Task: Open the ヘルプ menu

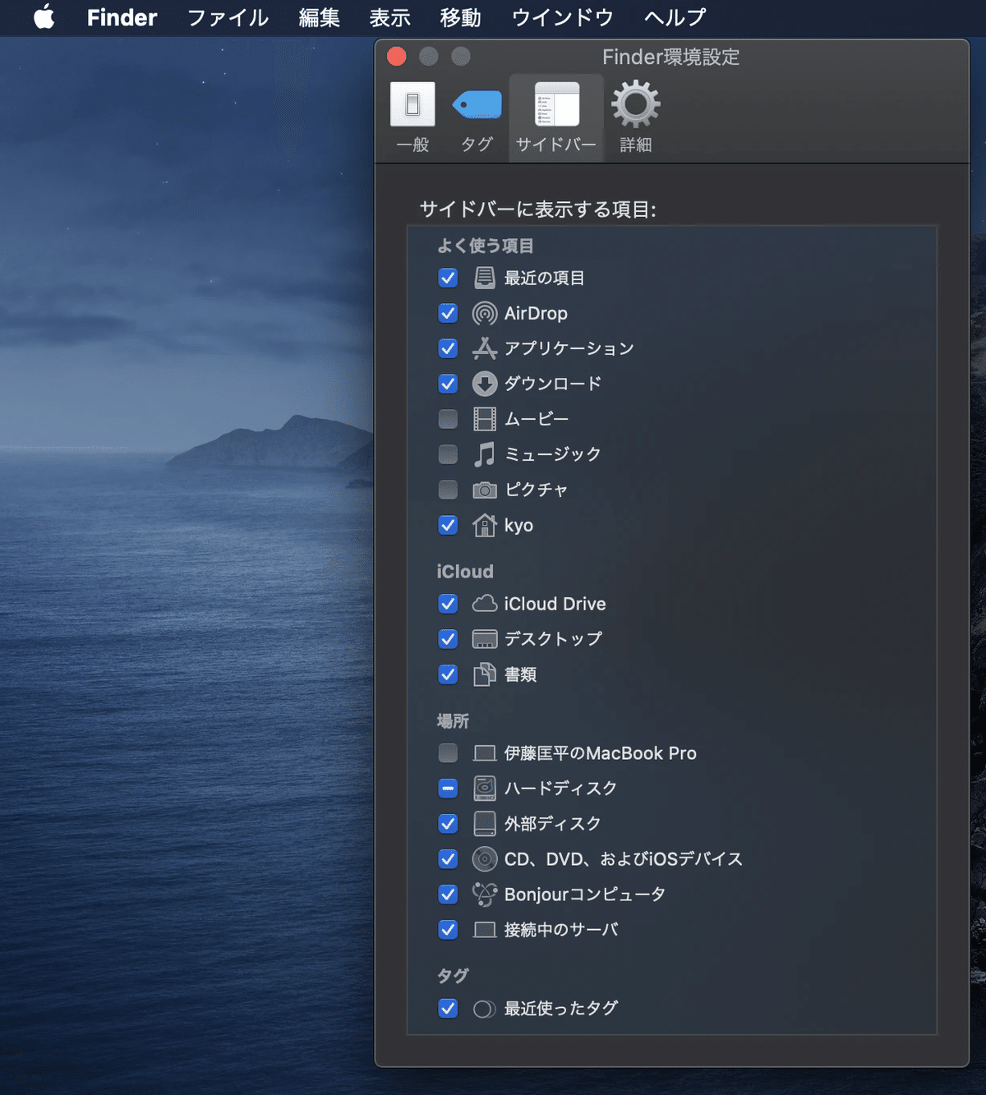Action: [675, 17]
